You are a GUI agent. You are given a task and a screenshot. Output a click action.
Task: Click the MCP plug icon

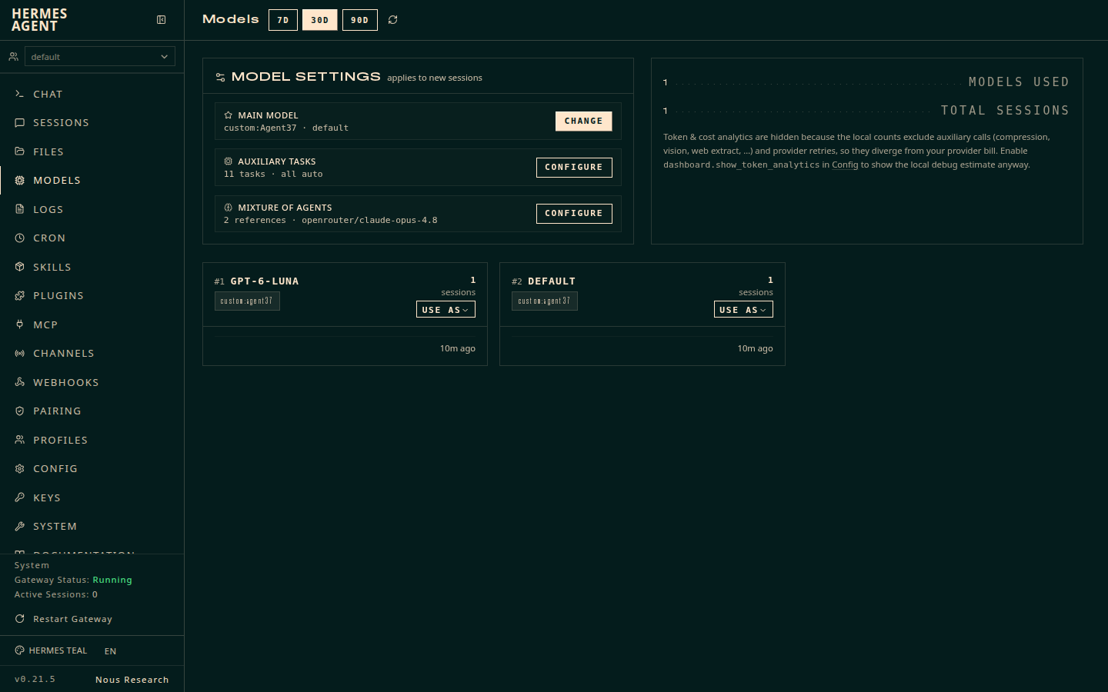pyautogui.click(x=20, y=324)
